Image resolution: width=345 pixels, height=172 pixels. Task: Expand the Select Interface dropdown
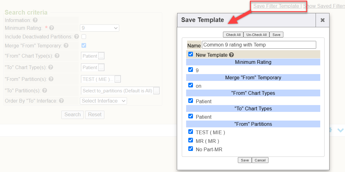click(103, 101)
